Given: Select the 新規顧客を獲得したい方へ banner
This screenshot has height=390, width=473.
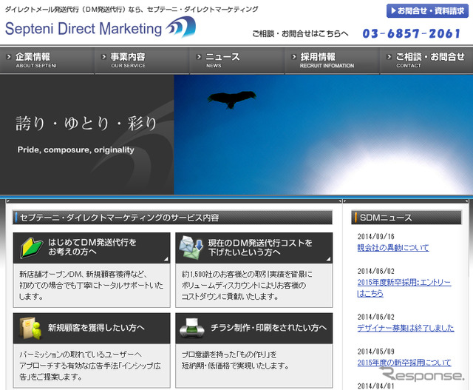Looking at the screenshot, I should [x=99, y=327].
